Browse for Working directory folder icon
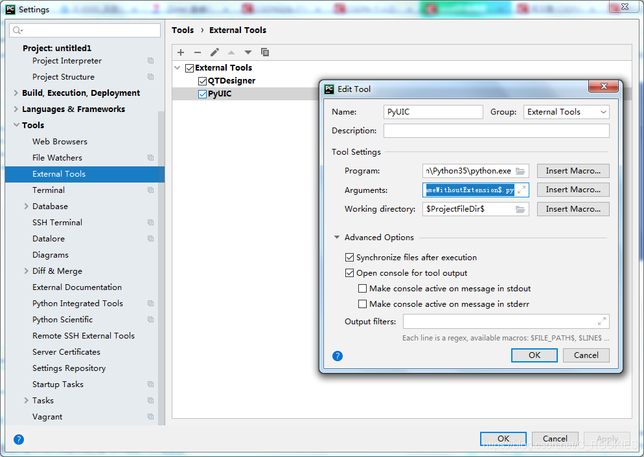 coord(520,209)
